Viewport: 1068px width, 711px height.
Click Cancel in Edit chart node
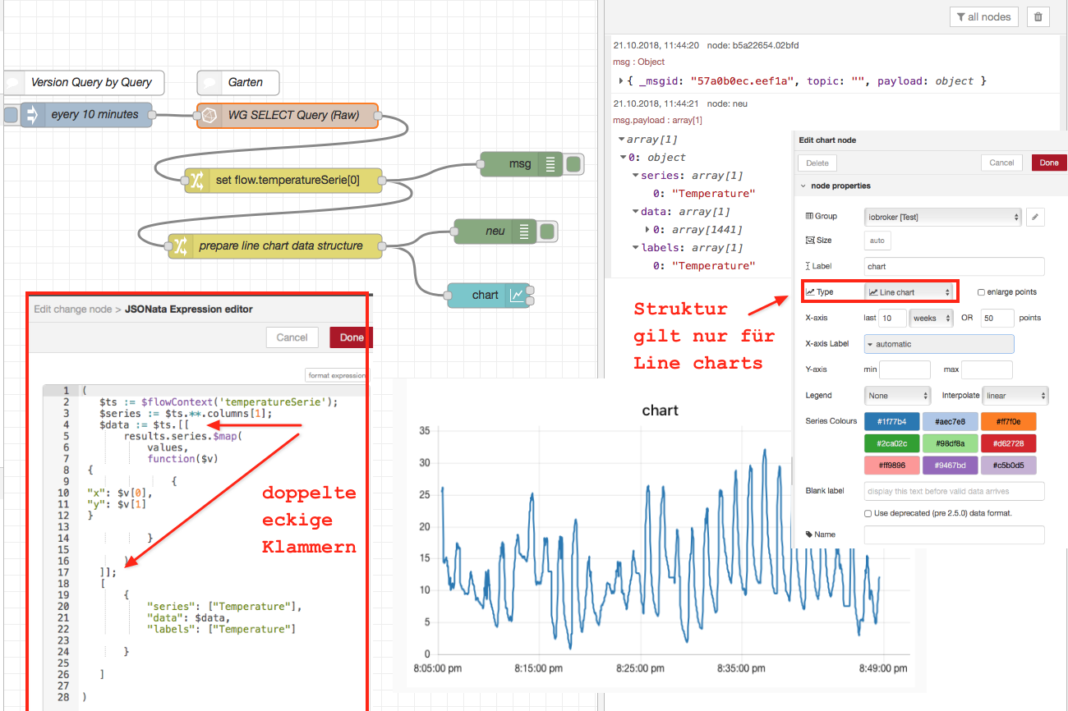(1001, 163)
